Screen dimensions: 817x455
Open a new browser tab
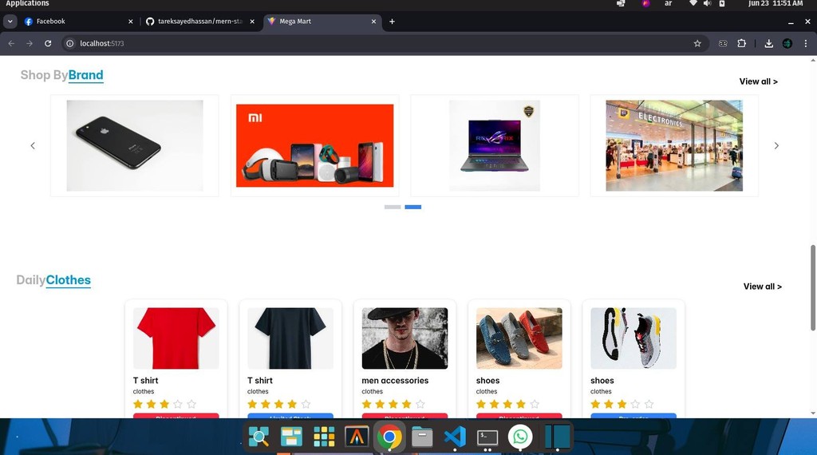coord(392,22)
